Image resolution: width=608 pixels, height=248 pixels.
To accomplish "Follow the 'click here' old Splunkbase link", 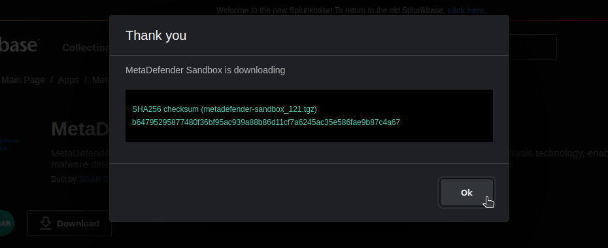I will point(467,10).
